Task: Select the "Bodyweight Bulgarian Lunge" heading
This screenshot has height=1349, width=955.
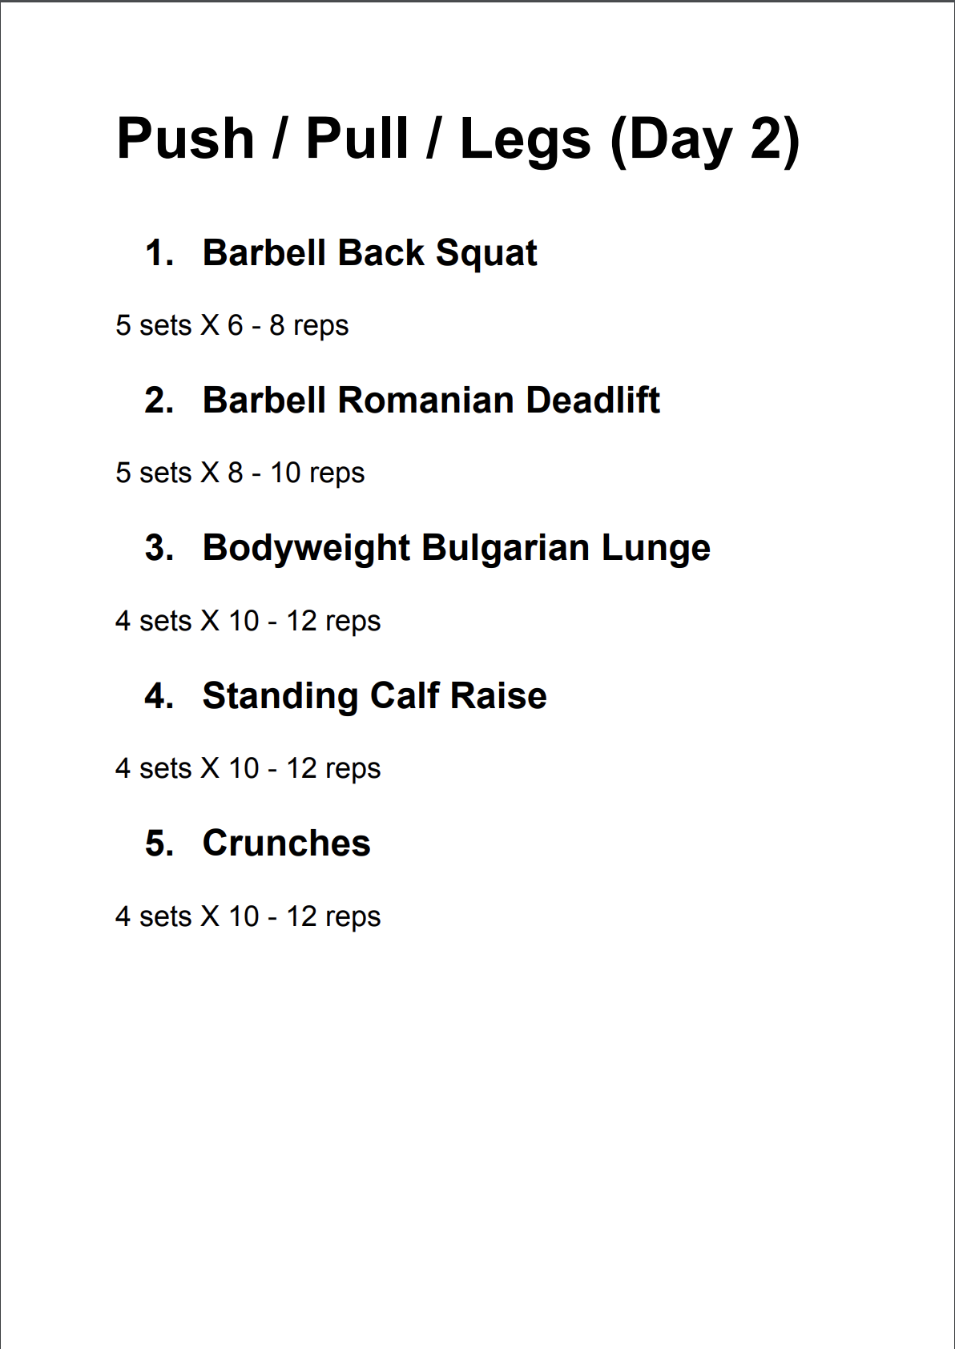Action: [x=456, y=549]
